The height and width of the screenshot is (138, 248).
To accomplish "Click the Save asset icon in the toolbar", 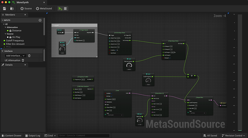I will (4, 8).
